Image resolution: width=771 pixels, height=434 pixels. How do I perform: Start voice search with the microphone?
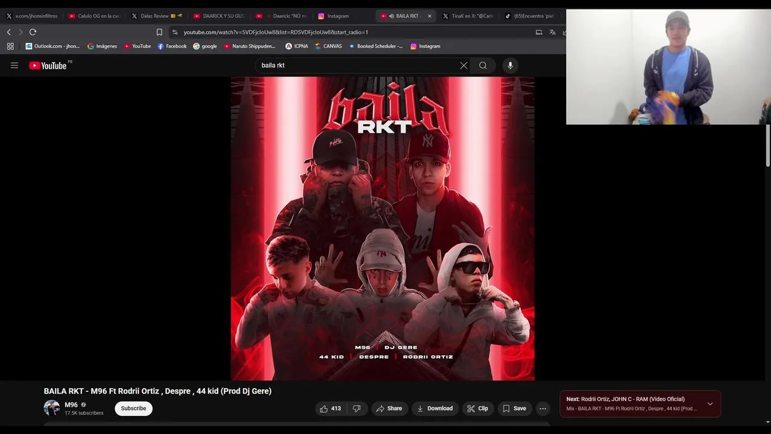click(x=510, y=65)
